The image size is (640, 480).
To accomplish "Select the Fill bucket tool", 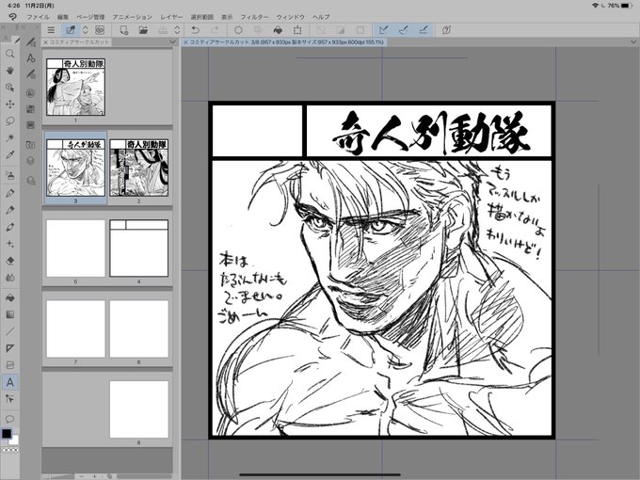I will click(x=9, y=297).
